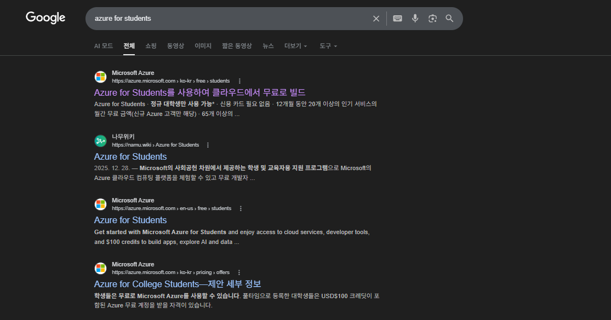This screenshot has height=320, width=611.
Task: Open the 뉴스 tab
Action: pos(268,46)
